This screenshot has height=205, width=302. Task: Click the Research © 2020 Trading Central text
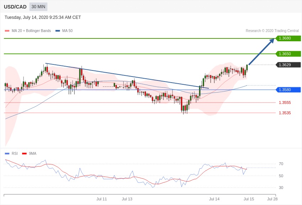pyautogui.click(x=272, y=31)
